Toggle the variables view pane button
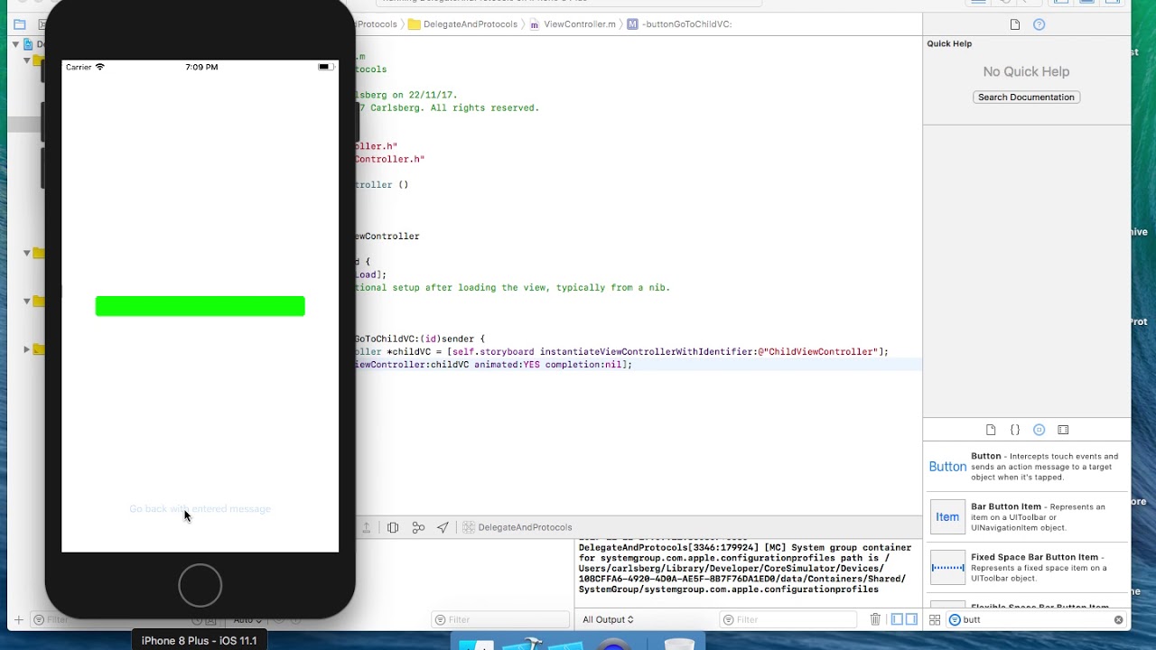This screenshot has width=1156, height=650. coord(897,619)
